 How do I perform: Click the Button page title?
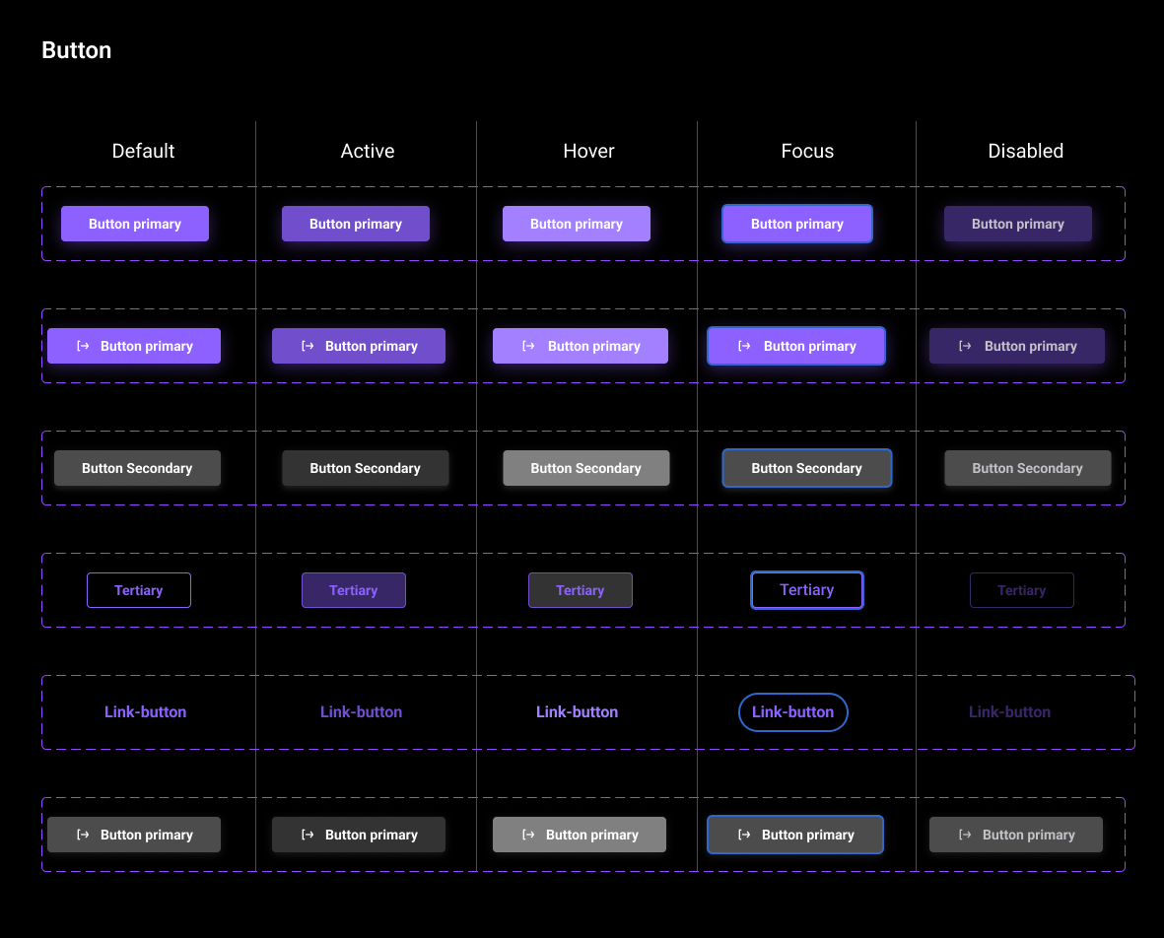pyautogui.click(x=76, y=50)
